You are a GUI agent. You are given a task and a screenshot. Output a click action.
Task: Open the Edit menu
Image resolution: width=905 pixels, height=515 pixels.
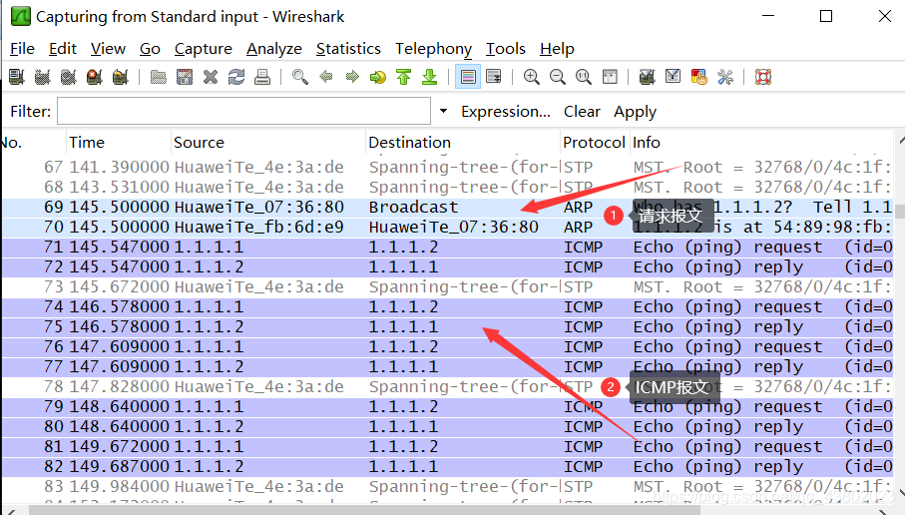pos(63,49)
